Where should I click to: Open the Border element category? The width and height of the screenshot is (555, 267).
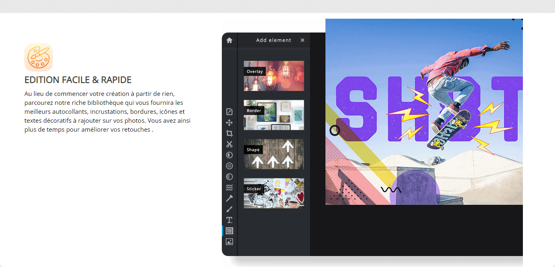tap(273, 115)
